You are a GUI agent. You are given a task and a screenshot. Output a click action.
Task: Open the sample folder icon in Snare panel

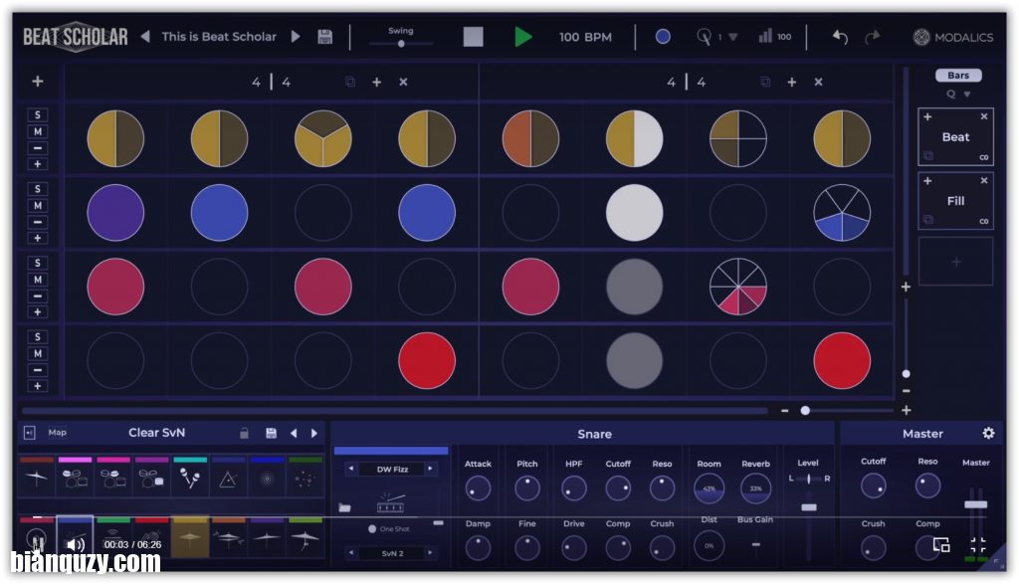point(344,507)
